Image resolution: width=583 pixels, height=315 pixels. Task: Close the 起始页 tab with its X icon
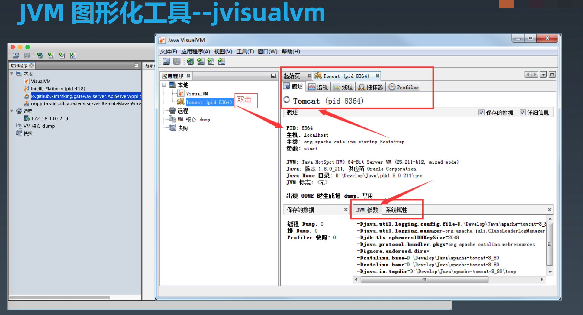tap(310, 76)
